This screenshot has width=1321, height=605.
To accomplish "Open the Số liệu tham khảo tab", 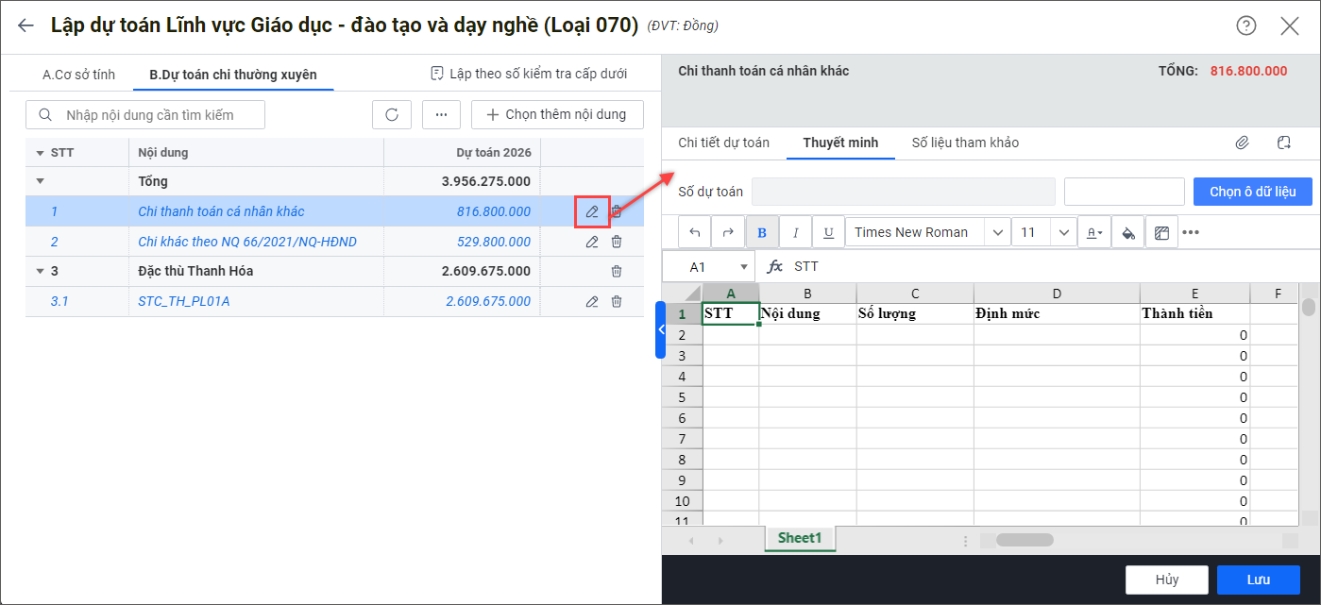I will [965, 143].
